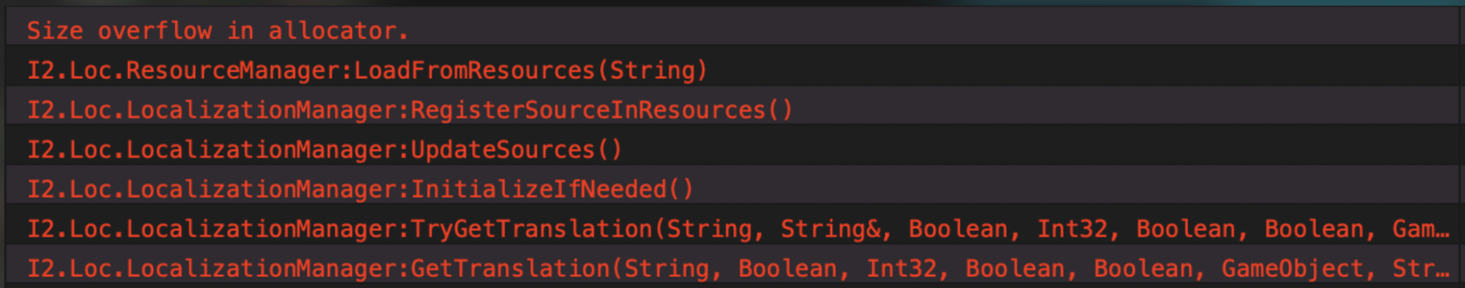This screenshot has width=1465, height=288.
Task: Select the '(String)' parameter after LoadFromResources
Action: (x=652, y=70)
